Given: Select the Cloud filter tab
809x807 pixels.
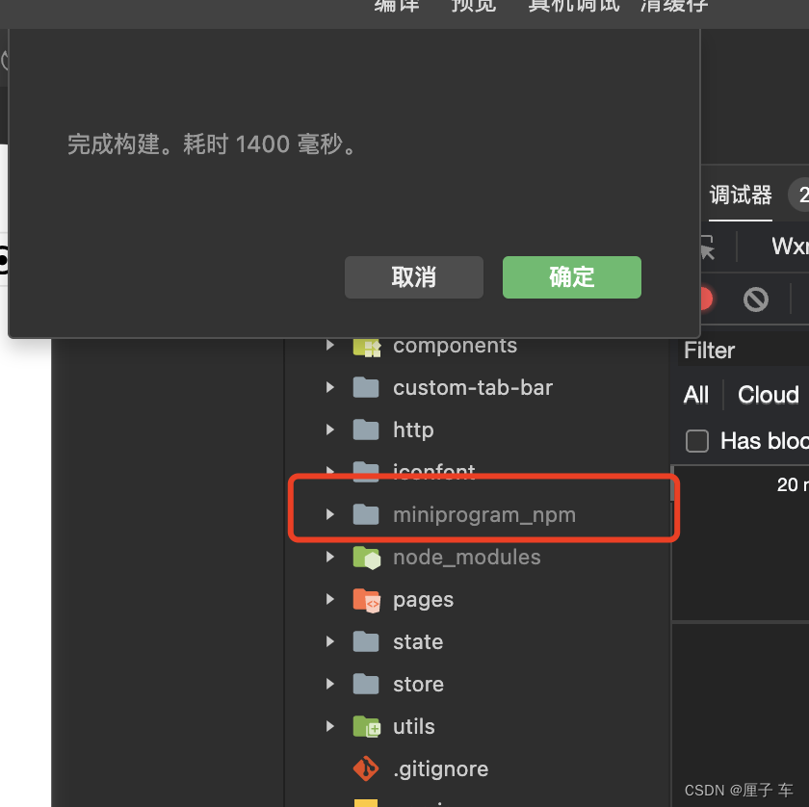Looking at the screenshot, I should point(768,395).
